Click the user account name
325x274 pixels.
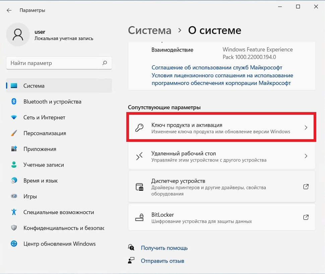tap(40, 32)
